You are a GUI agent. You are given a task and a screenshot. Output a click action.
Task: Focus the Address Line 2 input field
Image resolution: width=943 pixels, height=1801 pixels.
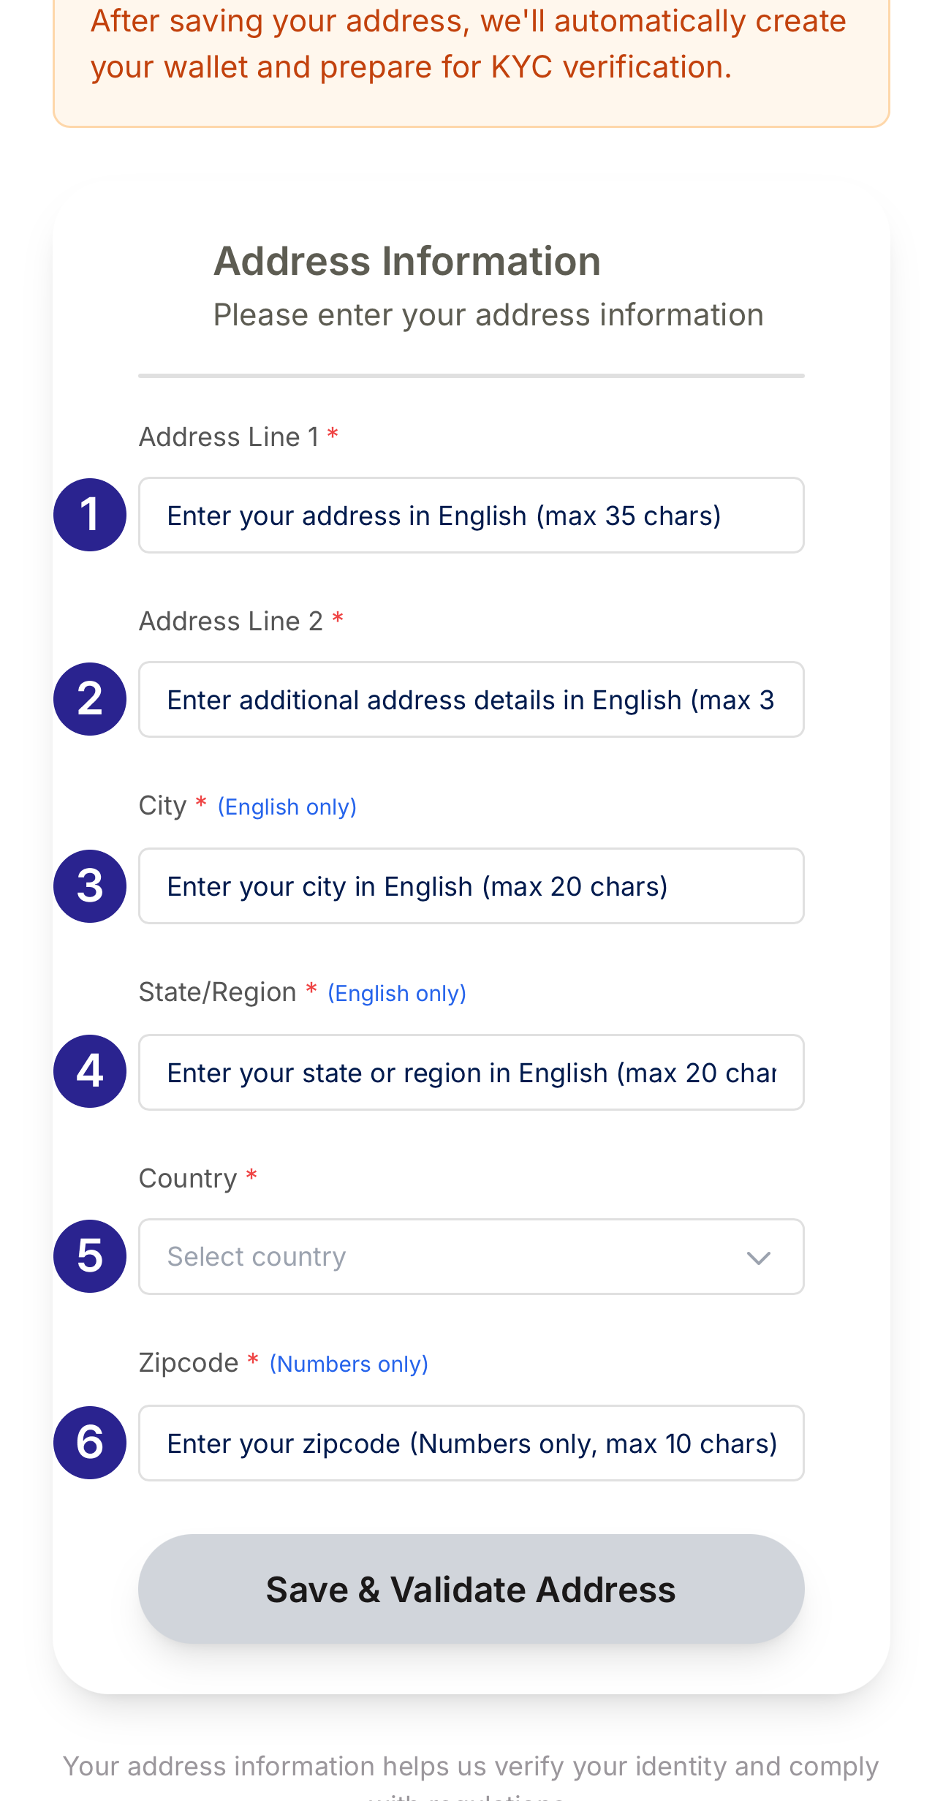tap(471, 700)
